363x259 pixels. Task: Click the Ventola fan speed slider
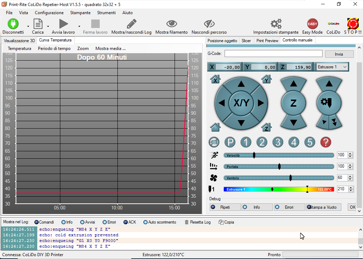279,178
